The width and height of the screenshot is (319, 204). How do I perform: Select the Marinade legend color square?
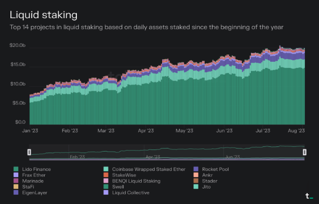16,181
